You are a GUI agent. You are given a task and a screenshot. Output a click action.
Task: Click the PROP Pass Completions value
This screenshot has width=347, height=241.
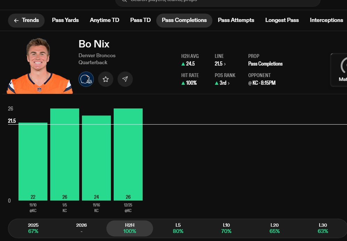(265, 64)
